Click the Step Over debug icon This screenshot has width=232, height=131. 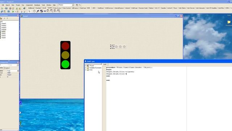point(24,11)
